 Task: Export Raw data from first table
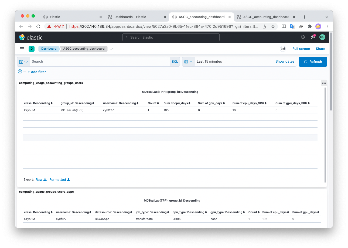(41, 179)
